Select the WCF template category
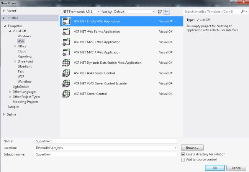This screenshot has width=249, height=172. click(21, 76)
